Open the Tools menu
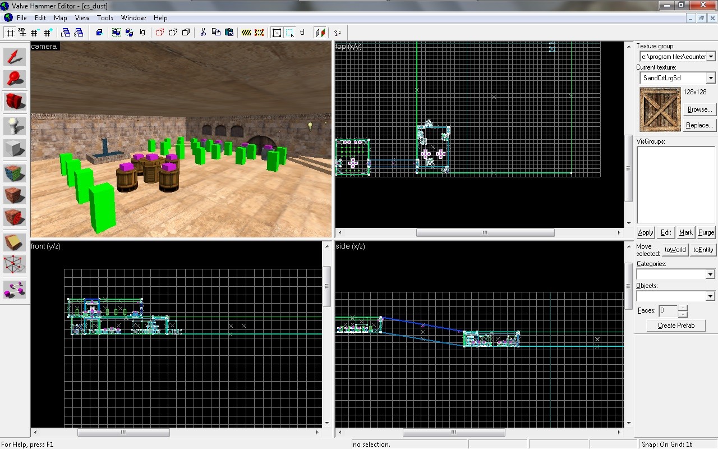This screenshot has width=718, height=449. click(105, 17)
